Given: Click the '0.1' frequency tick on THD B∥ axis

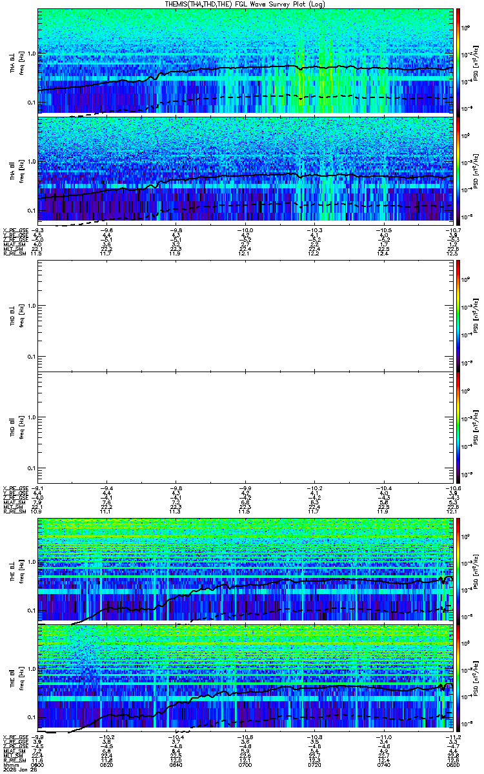Looking at the screenshot, I should tap(32, 467).
